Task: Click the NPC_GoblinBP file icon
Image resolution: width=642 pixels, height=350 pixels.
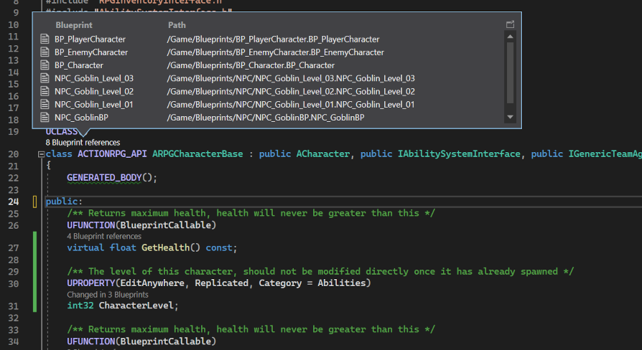Action: (45, 117)
